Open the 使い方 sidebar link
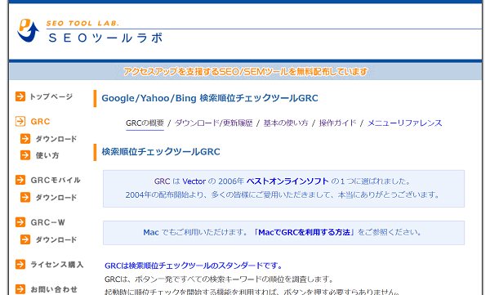490x295 pixels. click(x=47, y=155)
